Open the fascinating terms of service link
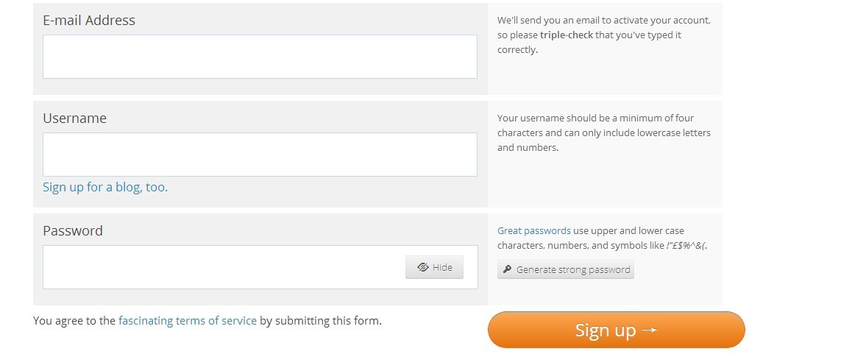The width and height of the screenshot is (866, 354). point(187,320)
